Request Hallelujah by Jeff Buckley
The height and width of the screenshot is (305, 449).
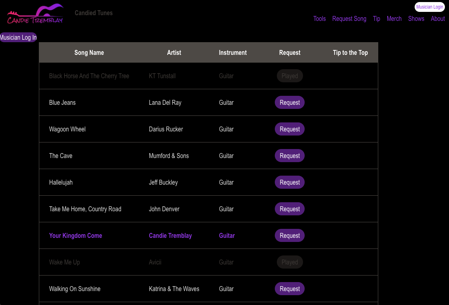(x=290, y=182)
